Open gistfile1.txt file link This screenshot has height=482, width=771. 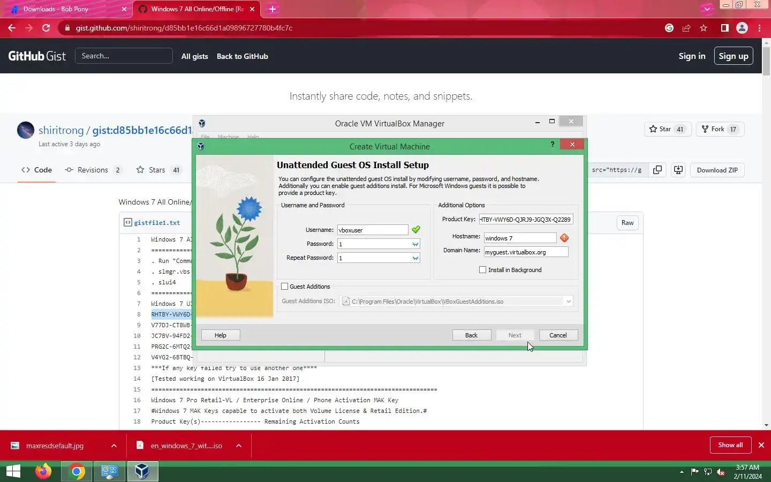(x=157, y=223)
